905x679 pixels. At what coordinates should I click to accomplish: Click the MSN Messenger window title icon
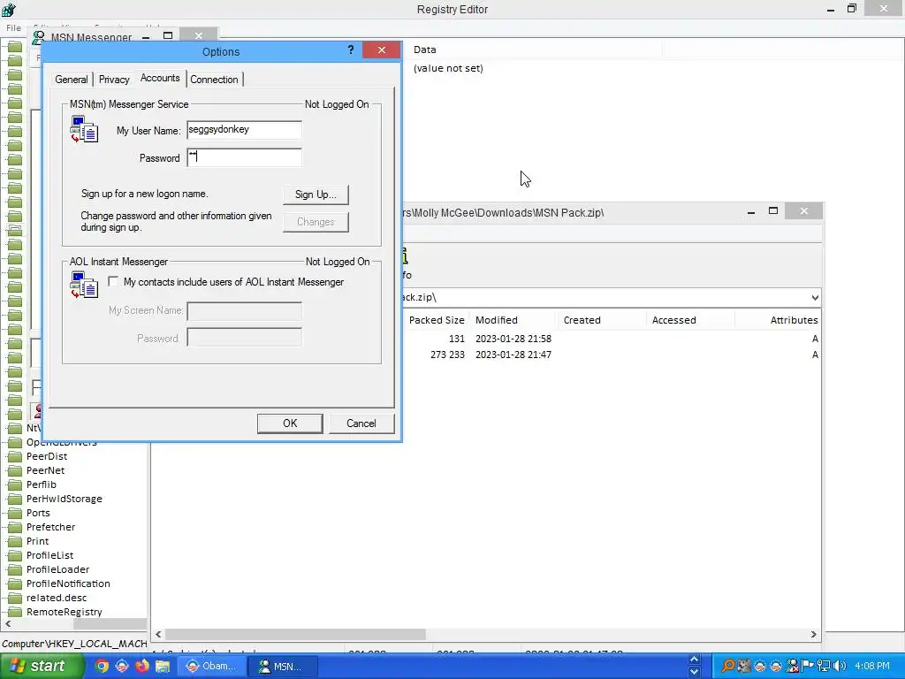(x=39, y=37)
